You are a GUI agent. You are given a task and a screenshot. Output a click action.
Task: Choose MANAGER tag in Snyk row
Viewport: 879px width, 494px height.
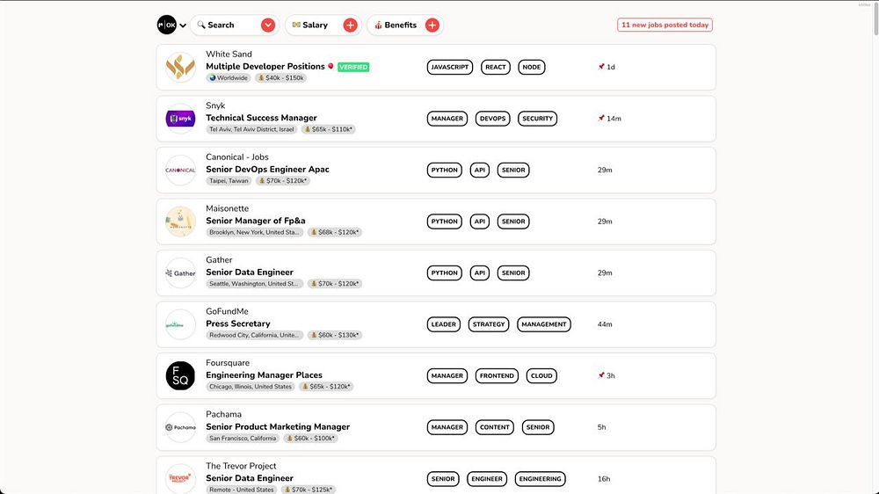[447, 119]
